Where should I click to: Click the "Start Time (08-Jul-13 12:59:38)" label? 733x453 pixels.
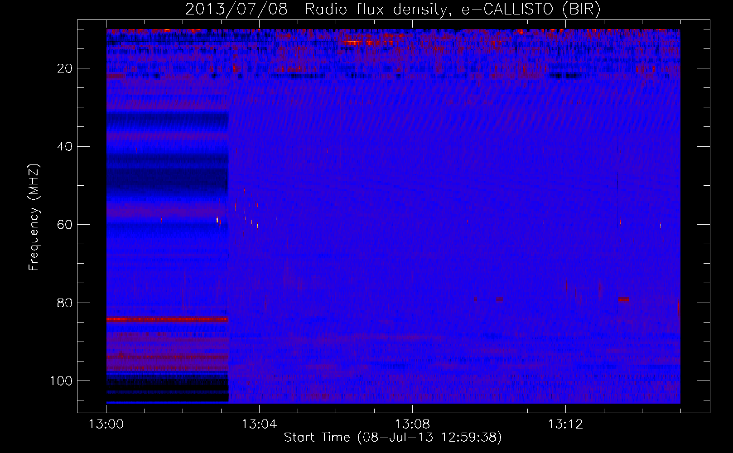pos(393,438)
